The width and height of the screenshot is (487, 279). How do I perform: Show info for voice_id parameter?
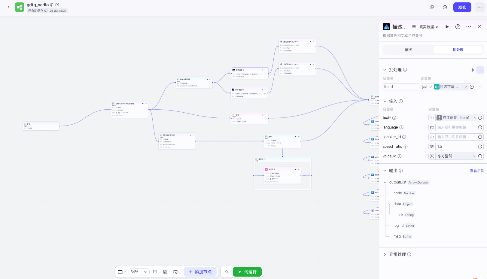(x=400, y=156)
